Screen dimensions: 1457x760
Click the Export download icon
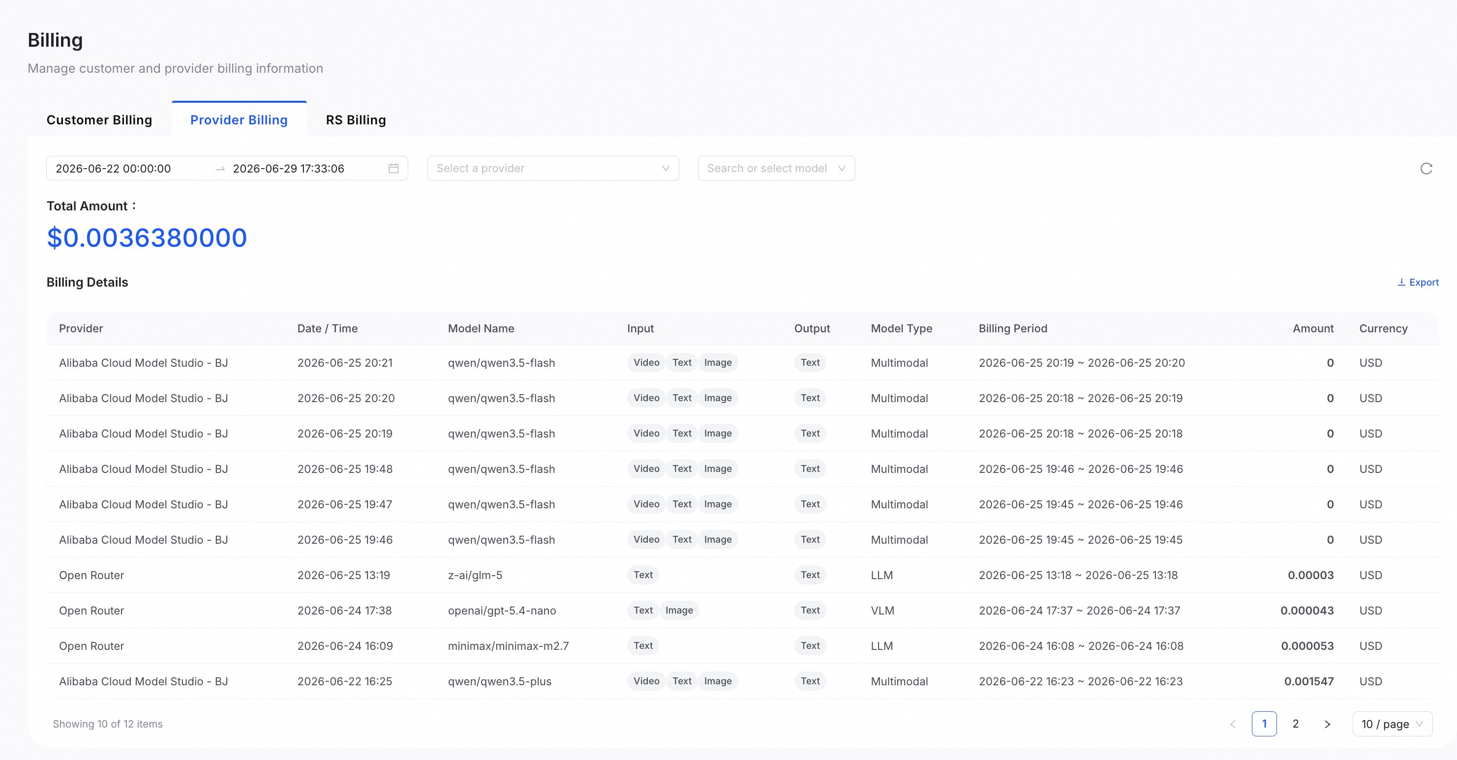1401,282
